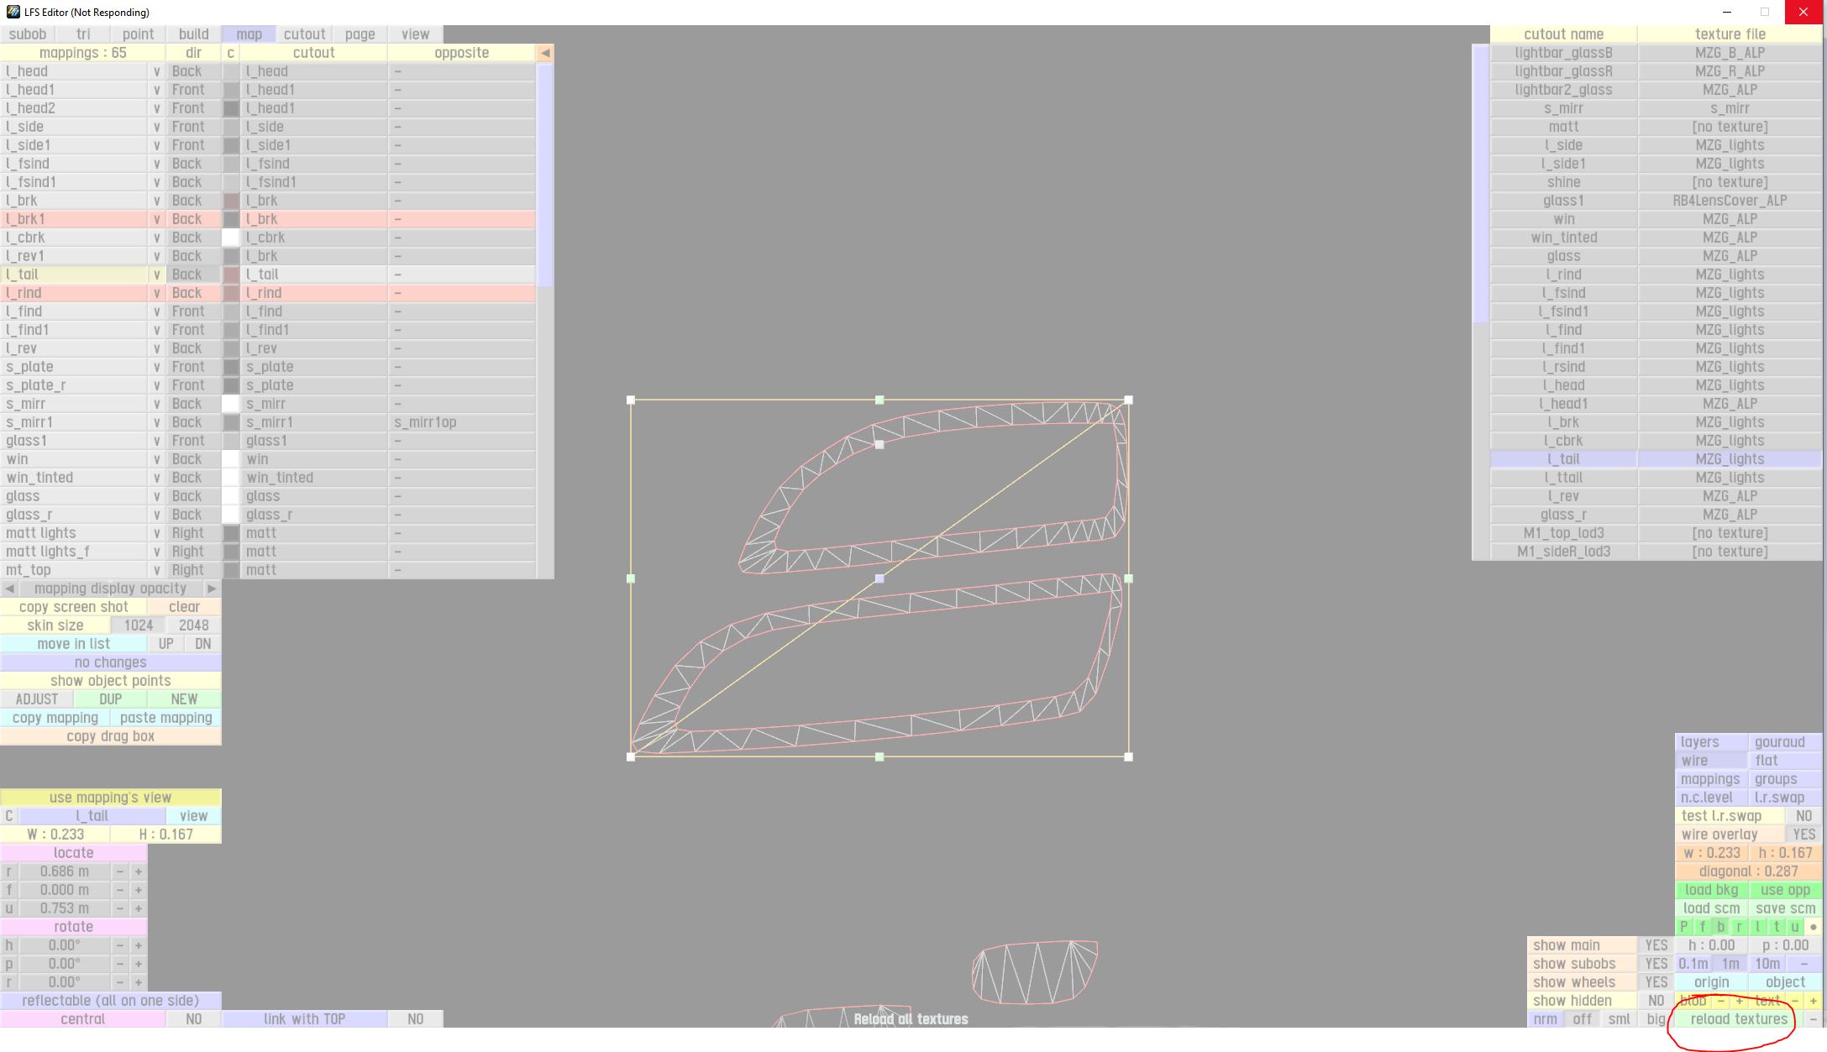1827x1052 pixels.
Task: Switch to the cutout tab
Action: point(304,34)
